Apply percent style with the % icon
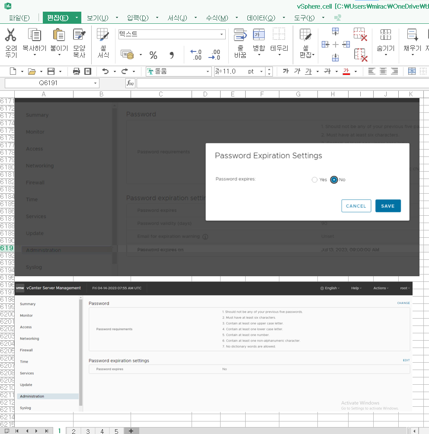 [x=153, y=55]
